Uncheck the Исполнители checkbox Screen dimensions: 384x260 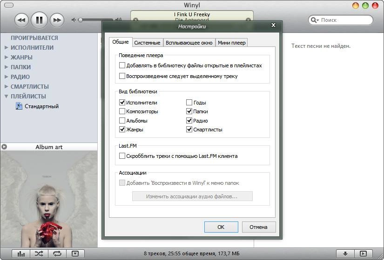(x=122, y=103)
